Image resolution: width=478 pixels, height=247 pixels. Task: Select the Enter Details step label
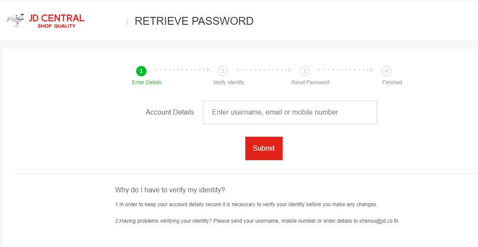tap(147, 82)
